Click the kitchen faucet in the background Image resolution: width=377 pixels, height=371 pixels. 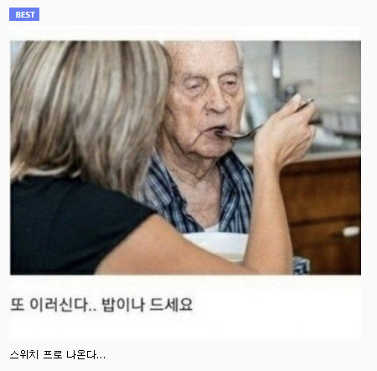tap(276, 74)
